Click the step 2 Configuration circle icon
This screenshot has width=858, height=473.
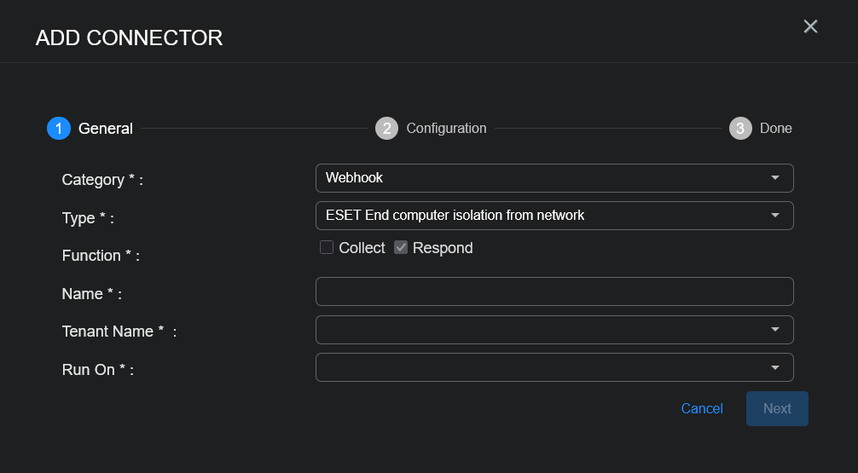387,129
